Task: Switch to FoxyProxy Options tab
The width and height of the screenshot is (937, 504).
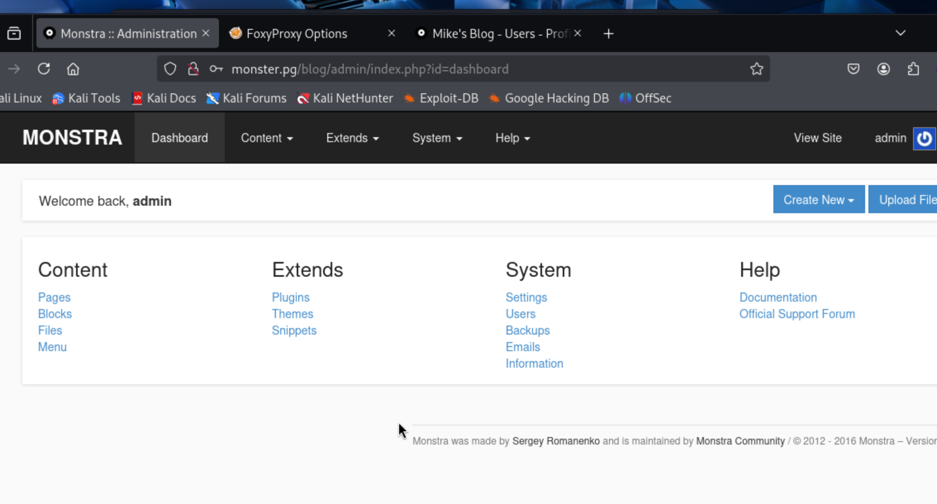Action: [297, 33]
